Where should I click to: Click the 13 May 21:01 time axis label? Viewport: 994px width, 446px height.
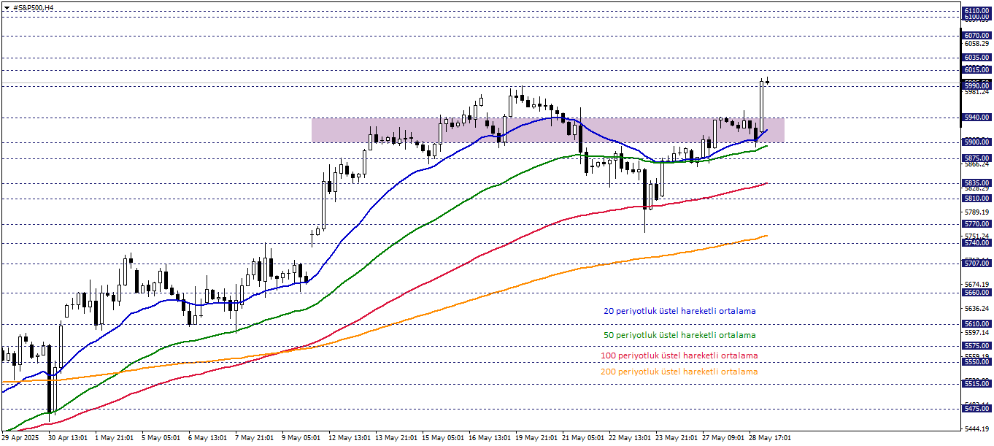click(x=395, y=439)
